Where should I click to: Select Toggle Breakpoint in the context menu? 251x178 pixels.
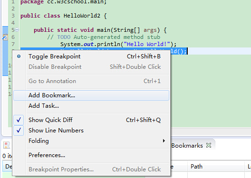[91, 56]
